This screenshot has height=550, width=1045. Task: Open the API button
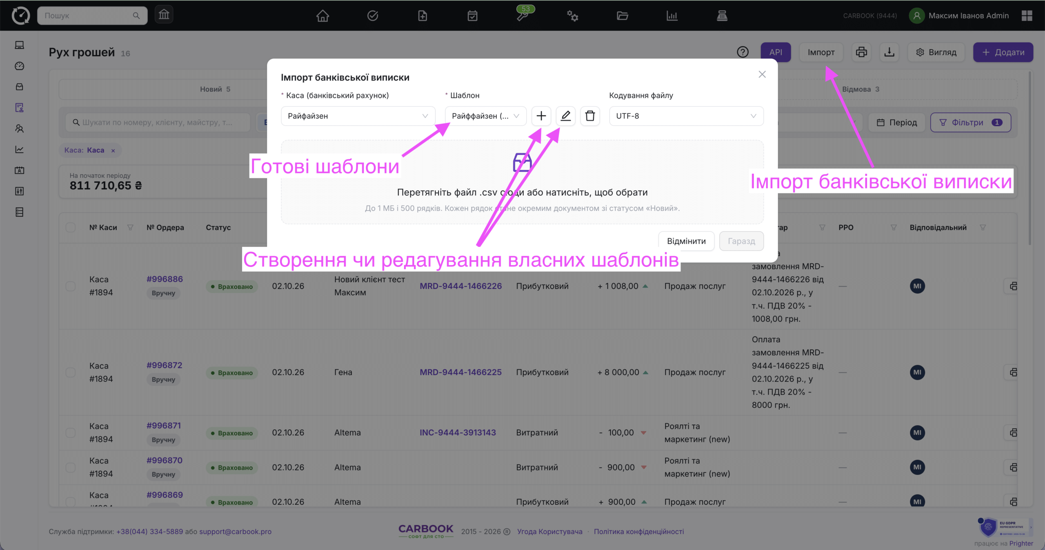coord(776,52)
